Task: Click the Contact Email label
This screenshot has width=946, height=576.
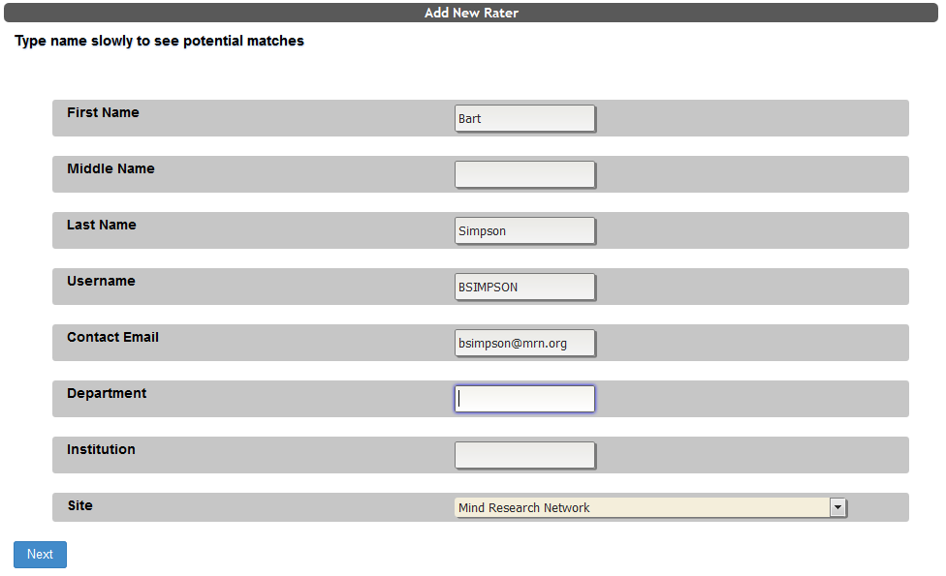Action: 112,337
